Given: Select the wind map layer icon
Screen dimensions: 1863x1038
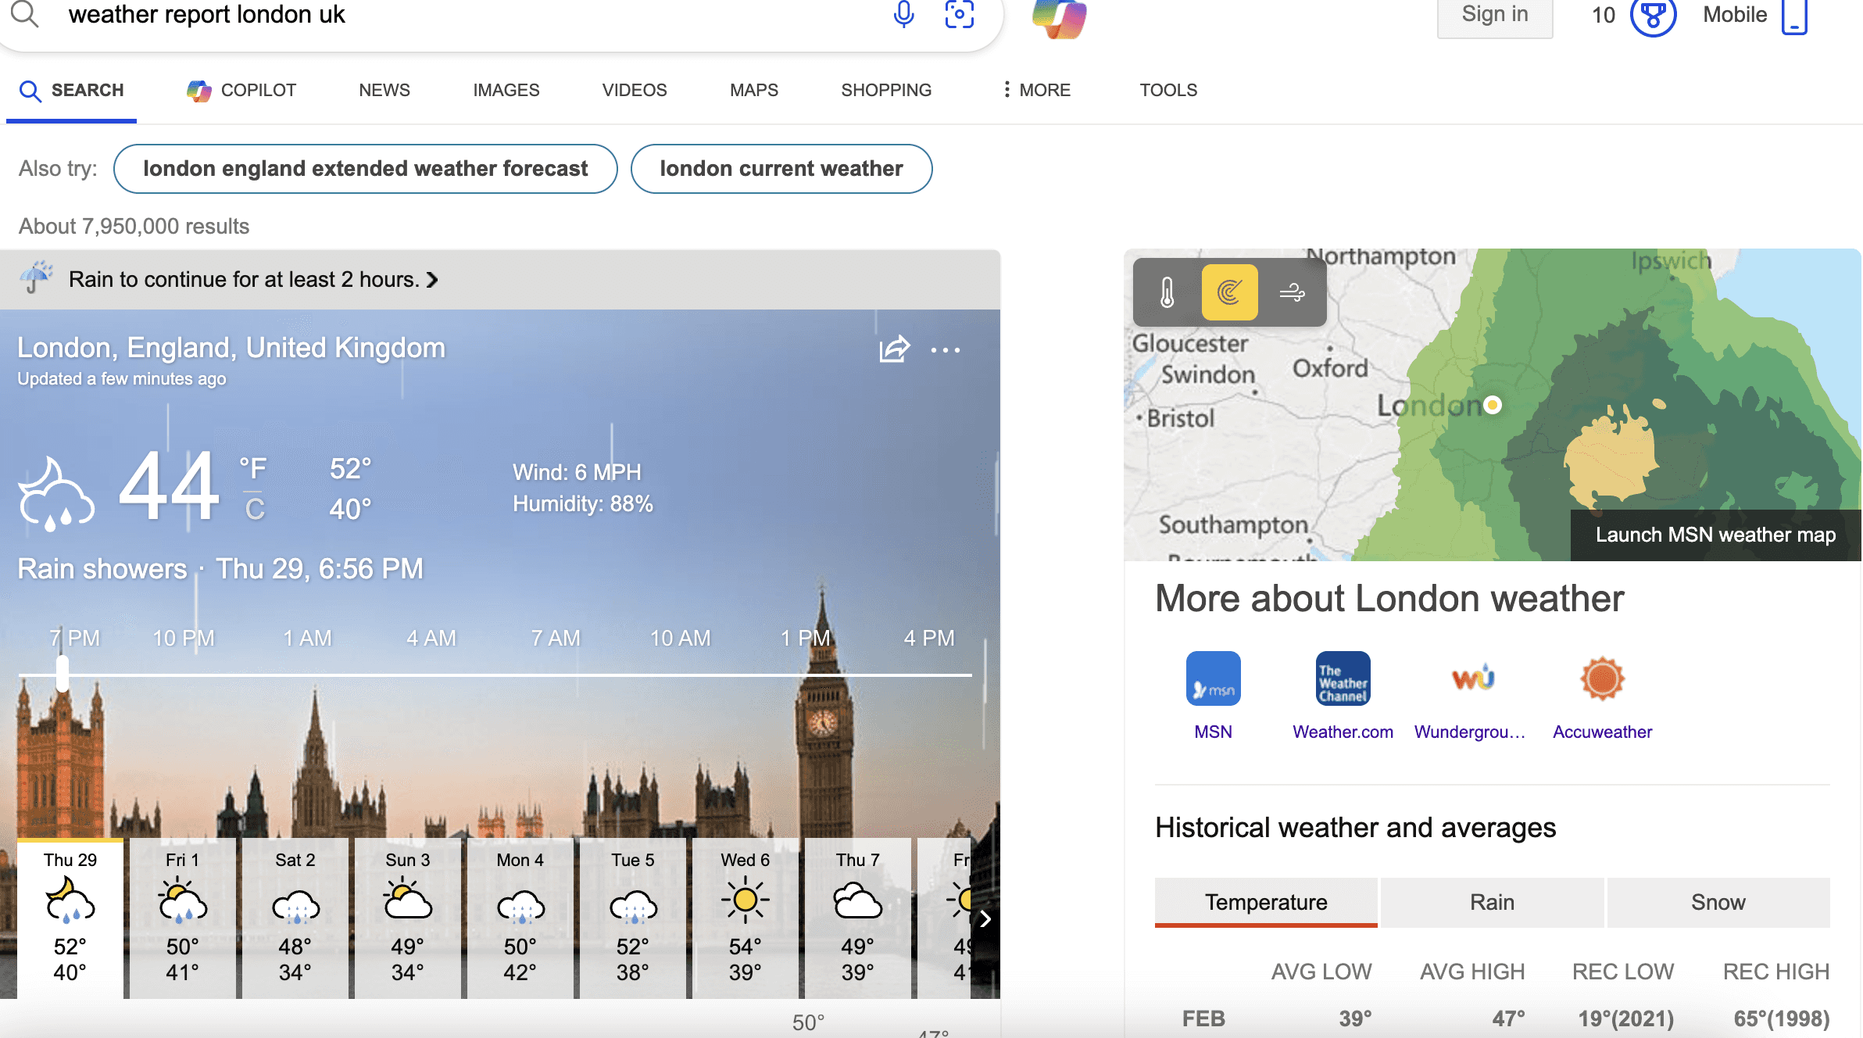Looking at the screenshot, I should 1292,292.
